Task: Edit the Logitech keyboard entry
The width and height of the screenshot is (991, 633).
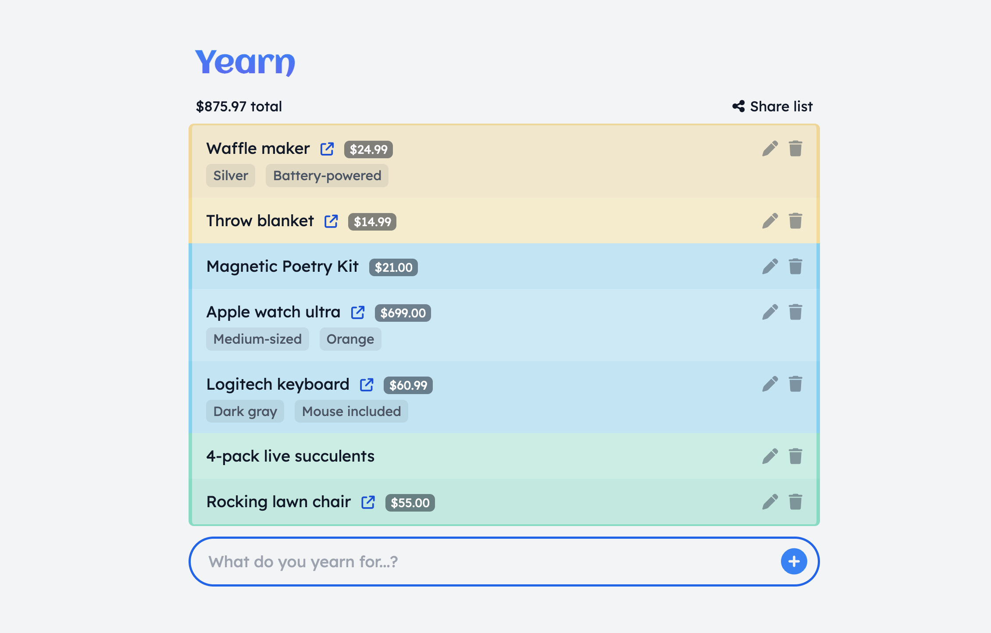Action: [x=770, y=384]
